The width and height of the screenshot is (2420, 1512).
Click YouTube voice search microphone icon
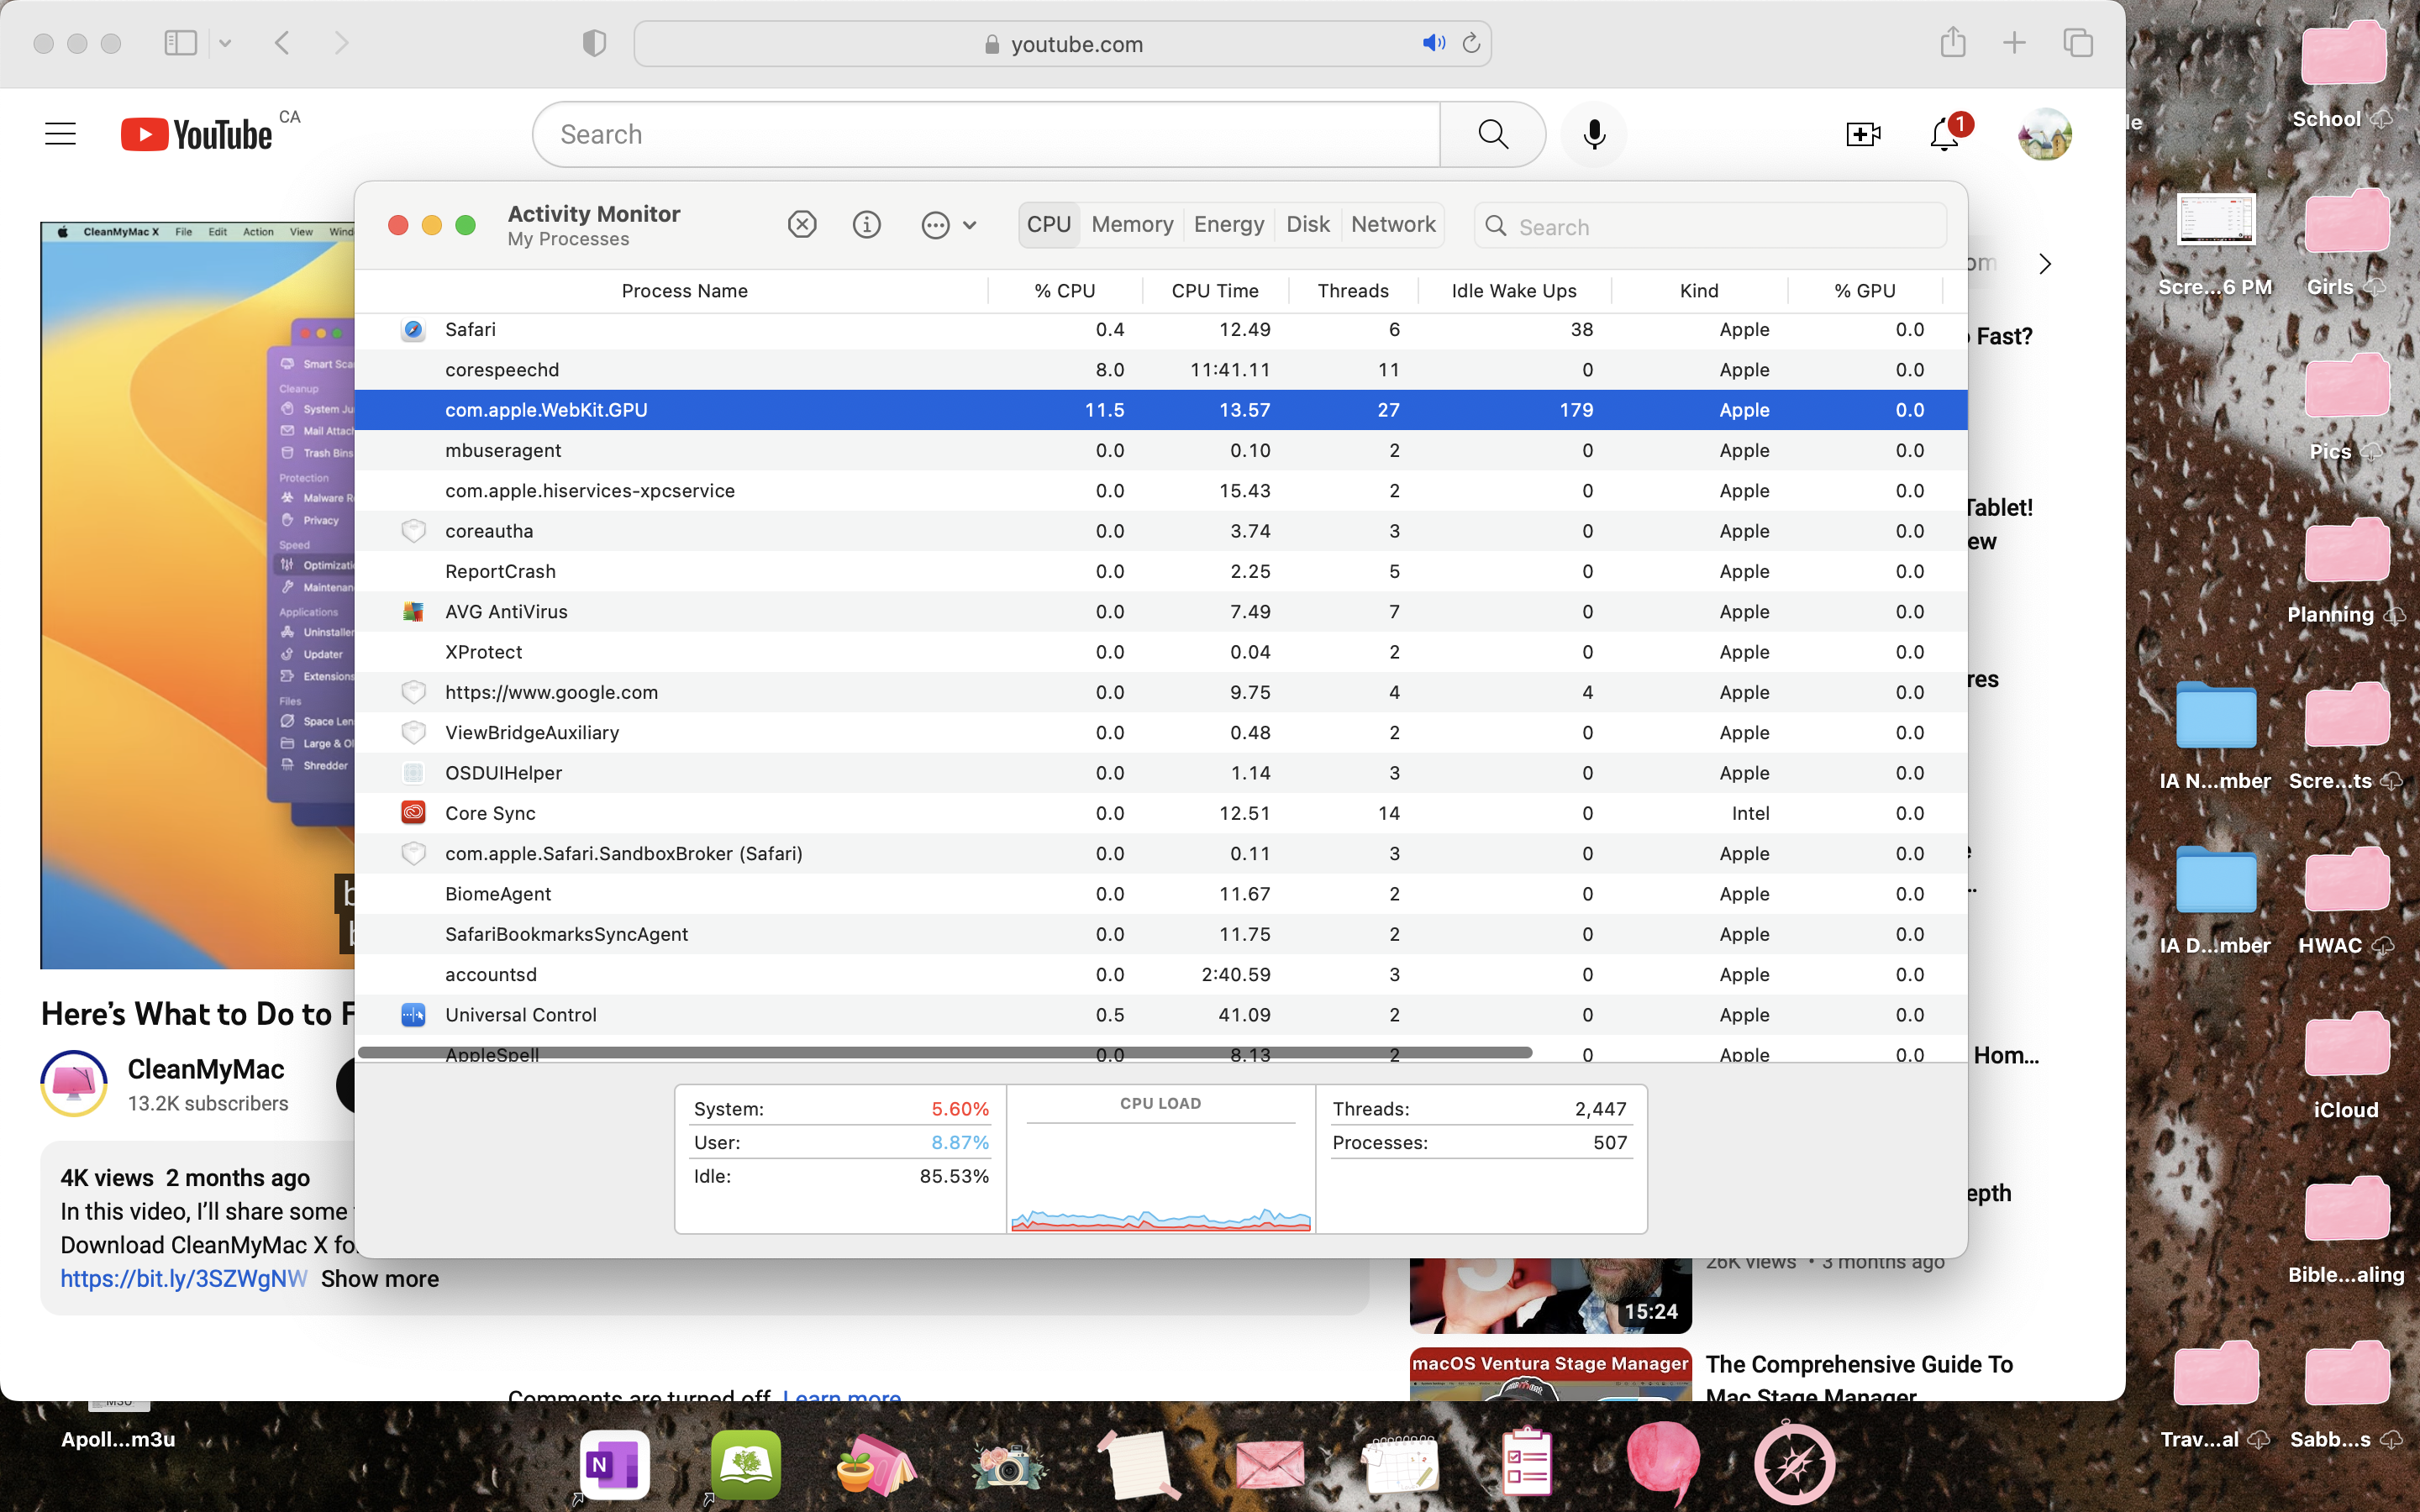tap(1594, 134)
